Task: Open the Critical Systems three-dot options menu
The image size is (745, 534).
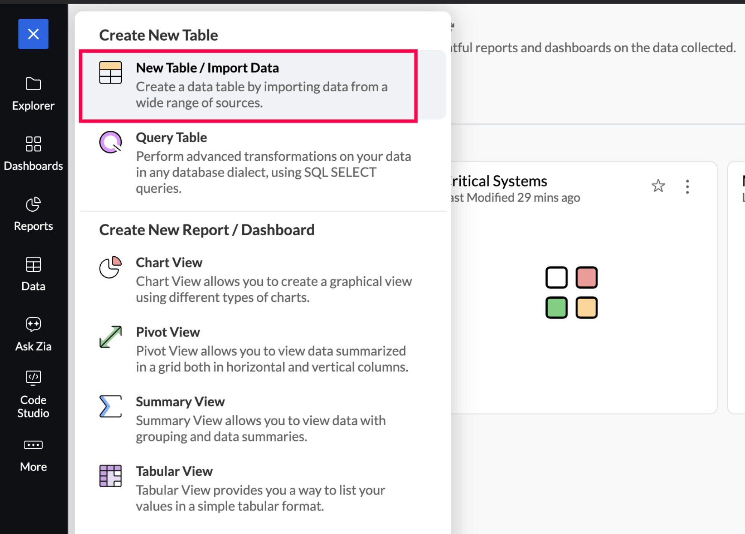Action: click(x=687, y=187)
